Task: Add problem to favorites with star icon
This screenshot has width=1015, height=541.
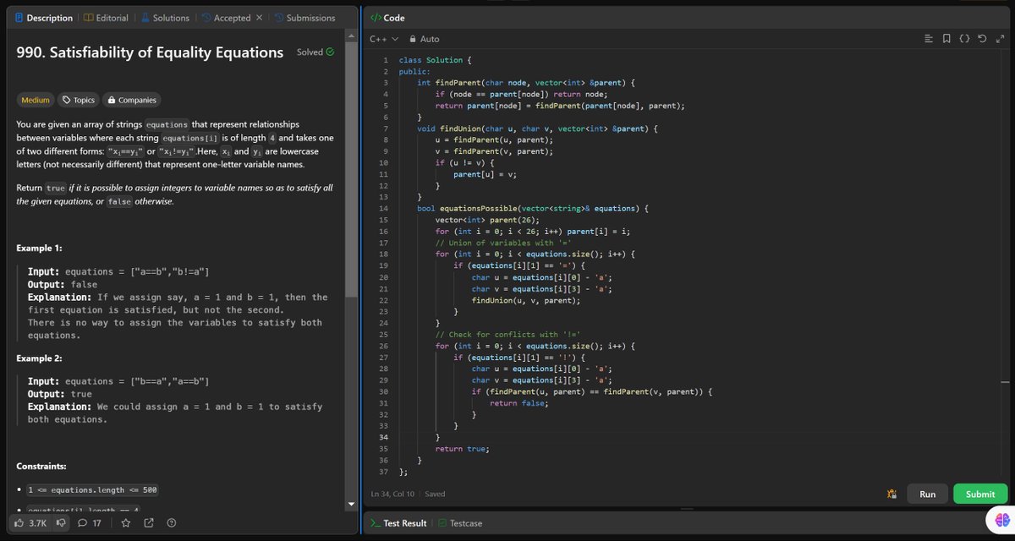Action: [x=126, y=523]
